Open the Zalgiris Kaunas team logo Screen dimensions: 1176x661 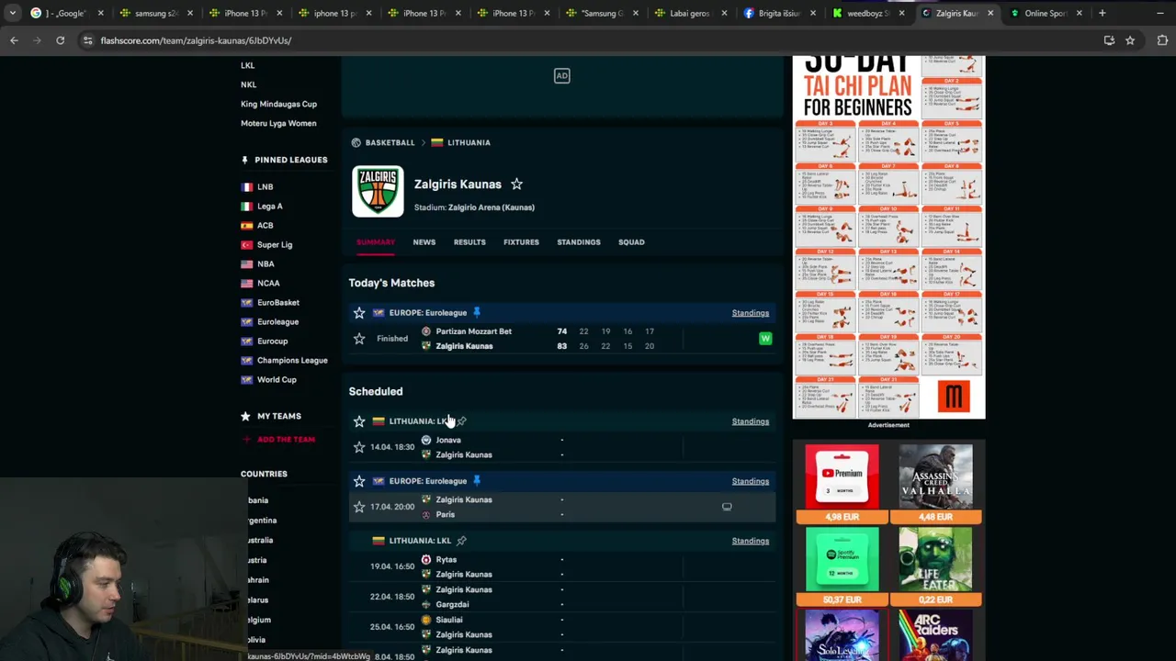(x=378, y=191)
